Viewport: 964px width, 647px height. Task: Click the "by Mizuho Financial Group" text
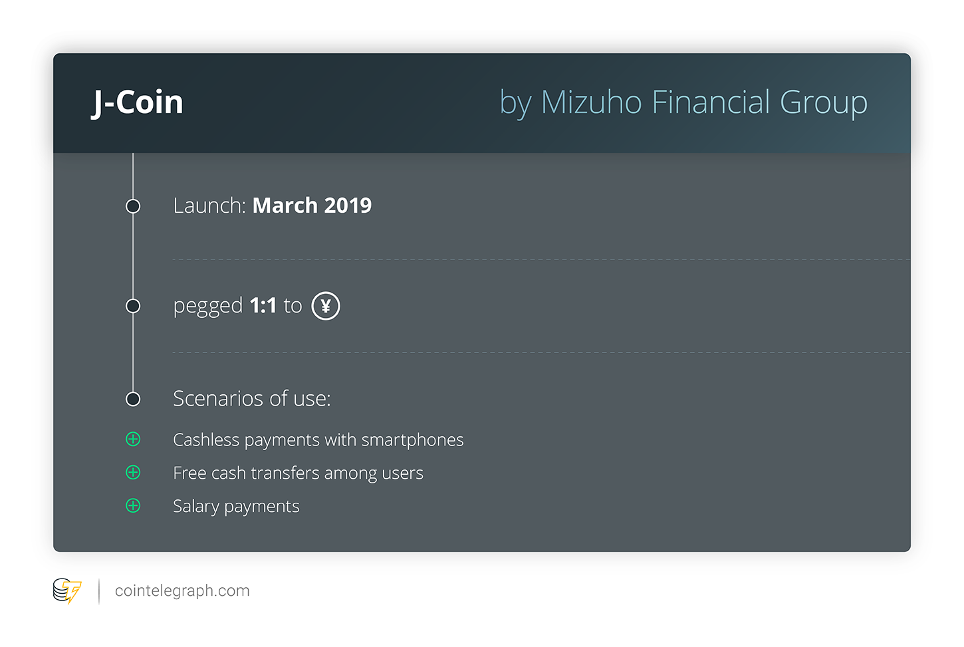(x=683, y=102)
